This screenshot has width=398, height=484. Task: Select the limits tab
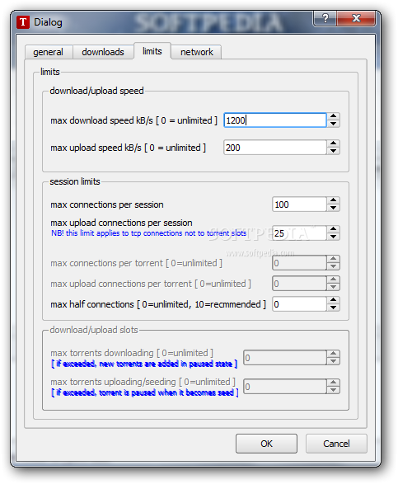[x=152, y=51]
